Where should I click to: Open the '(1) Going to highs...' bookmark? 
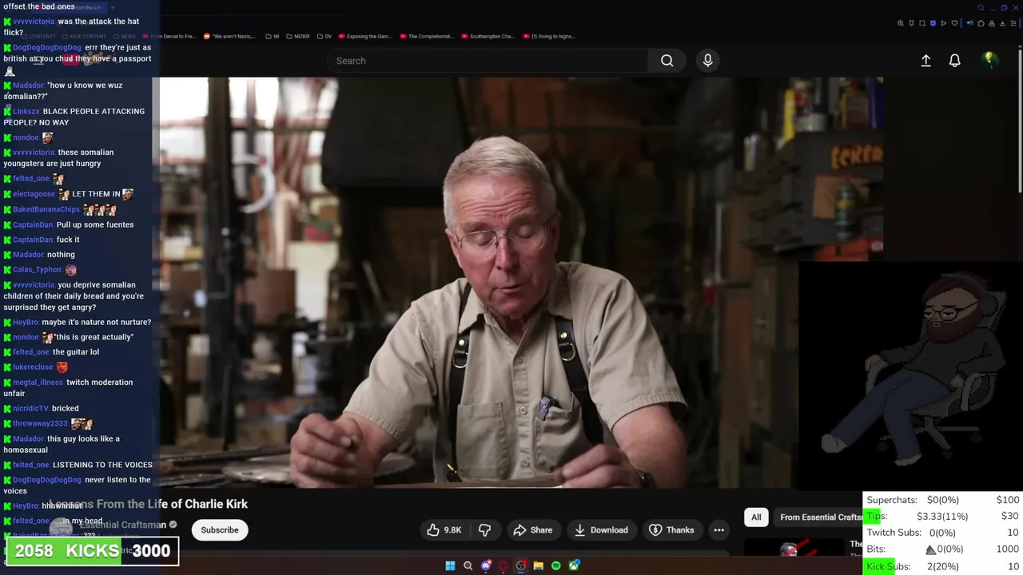pos(548,36)
